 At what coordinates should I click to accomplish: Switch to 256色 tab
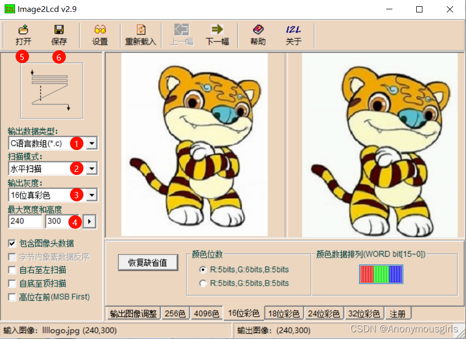click(x=175, y=314)
